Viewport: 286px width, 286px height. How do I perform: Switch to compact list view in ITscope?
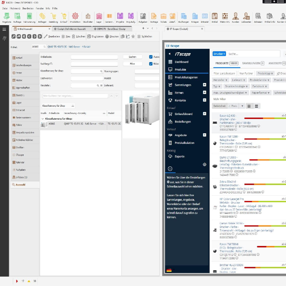pos(249,106)
